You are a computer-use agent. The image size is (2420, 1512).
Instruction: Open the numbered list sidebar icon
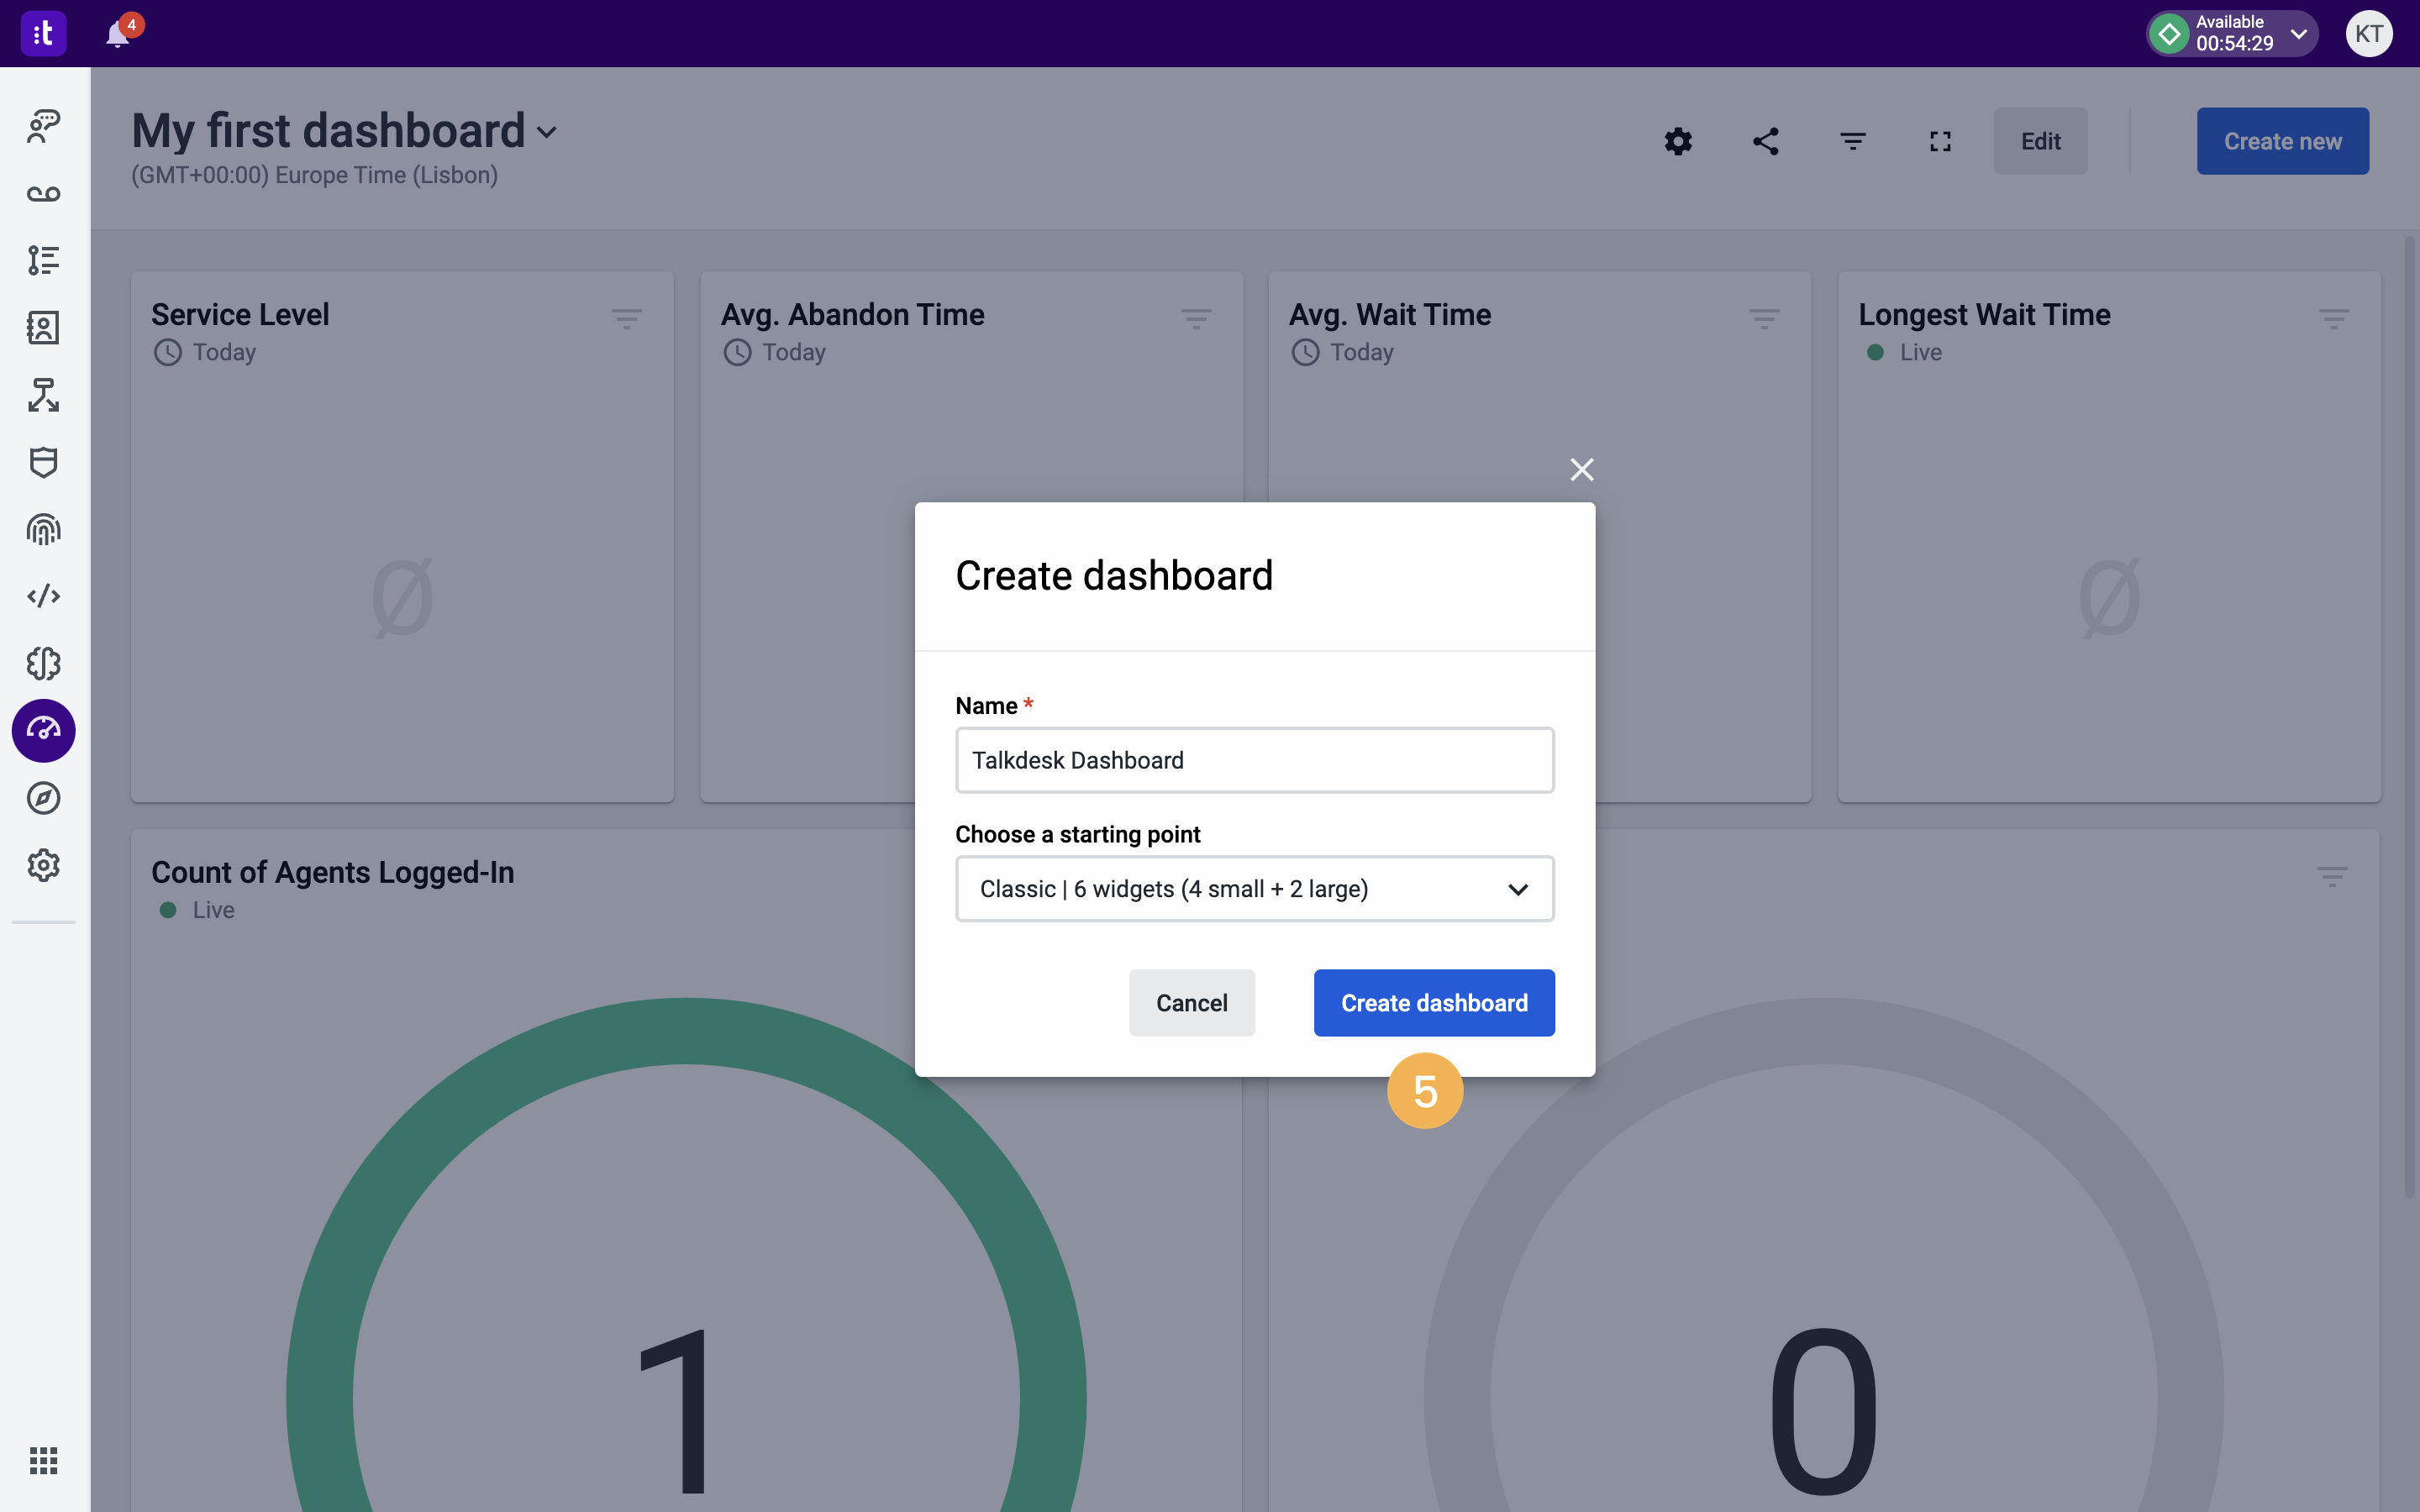(43, 260)
